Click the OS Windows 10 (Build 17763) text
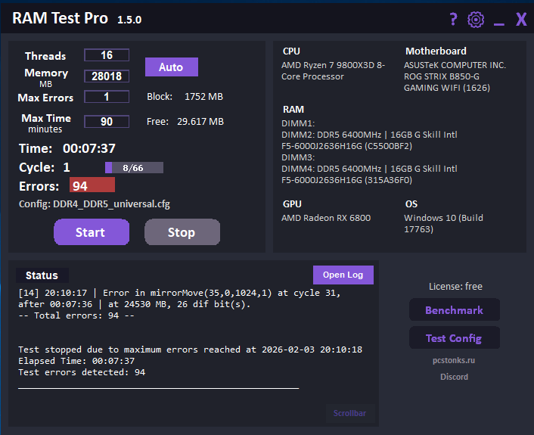Image resolution: width=534 pixels, height=435 pixels. tap(443, 223)
